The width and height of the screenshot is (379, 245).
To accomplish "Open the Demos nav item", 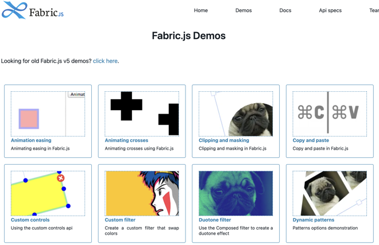I will (x=243, y=10).
